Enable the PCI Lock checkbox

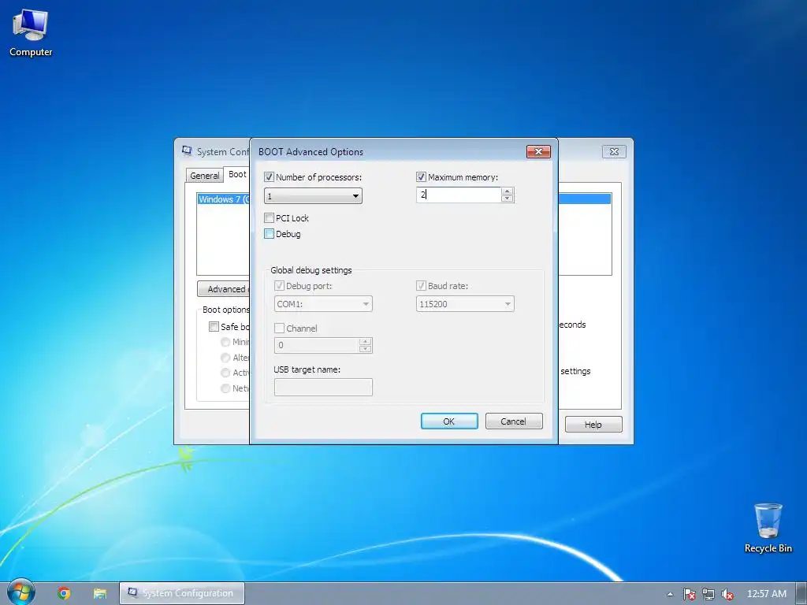click(x=269, y=218)
